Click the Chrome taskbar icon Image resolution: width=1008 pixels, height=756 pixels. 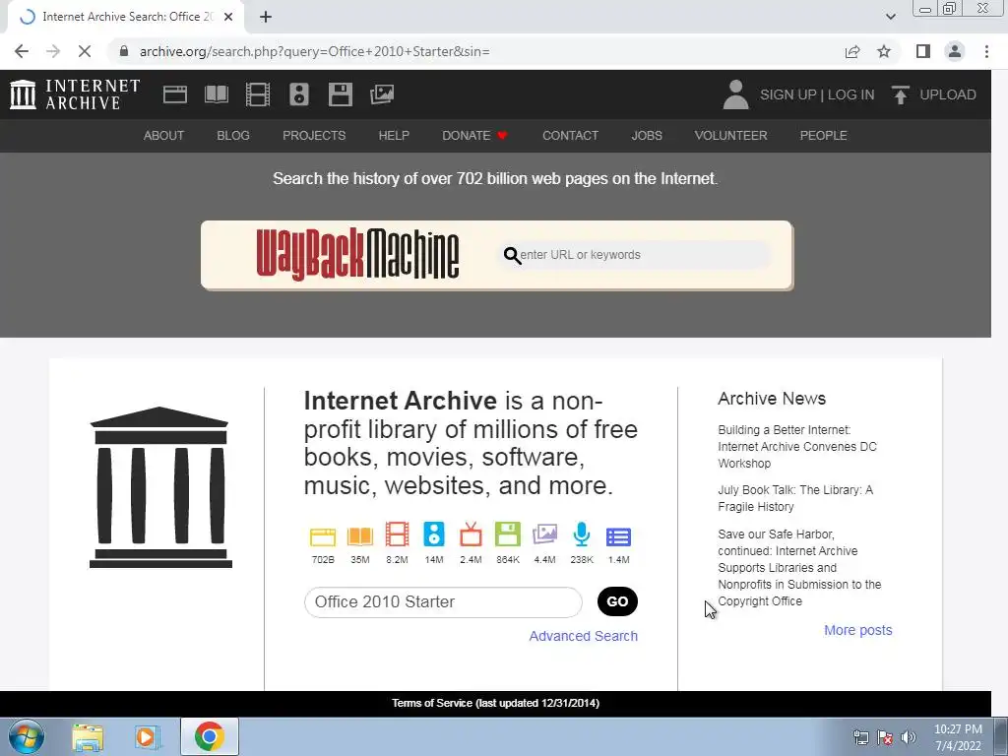[210, 736]
